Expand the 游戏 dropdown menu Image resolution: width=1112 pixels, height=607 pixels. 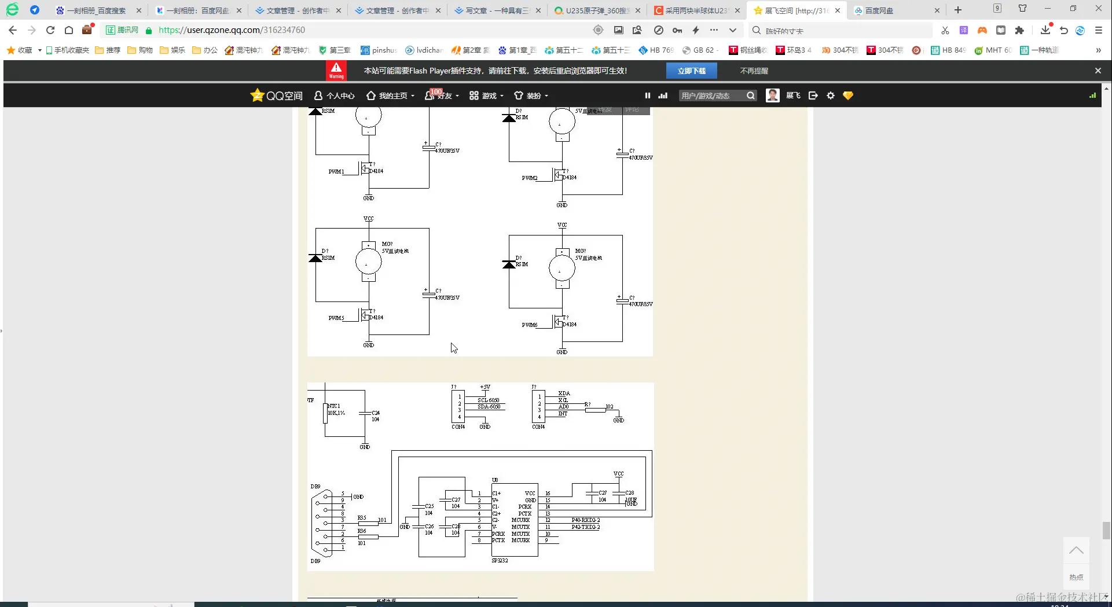(x=486, y=95)
